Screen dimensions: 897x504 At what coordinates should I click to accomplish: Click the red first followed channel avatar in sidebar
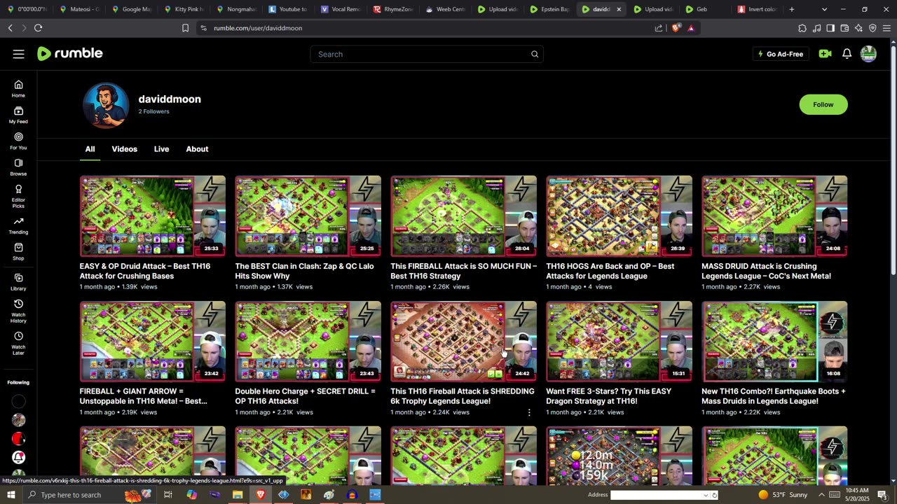click(x=19, y=439)
